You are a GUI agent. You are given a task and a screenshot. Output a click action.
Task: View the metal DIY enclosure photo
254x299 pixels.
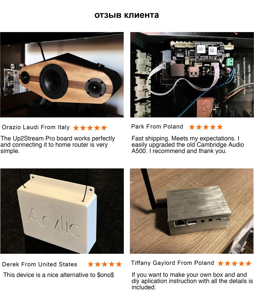pyautogui.click(x=192, y=211)
